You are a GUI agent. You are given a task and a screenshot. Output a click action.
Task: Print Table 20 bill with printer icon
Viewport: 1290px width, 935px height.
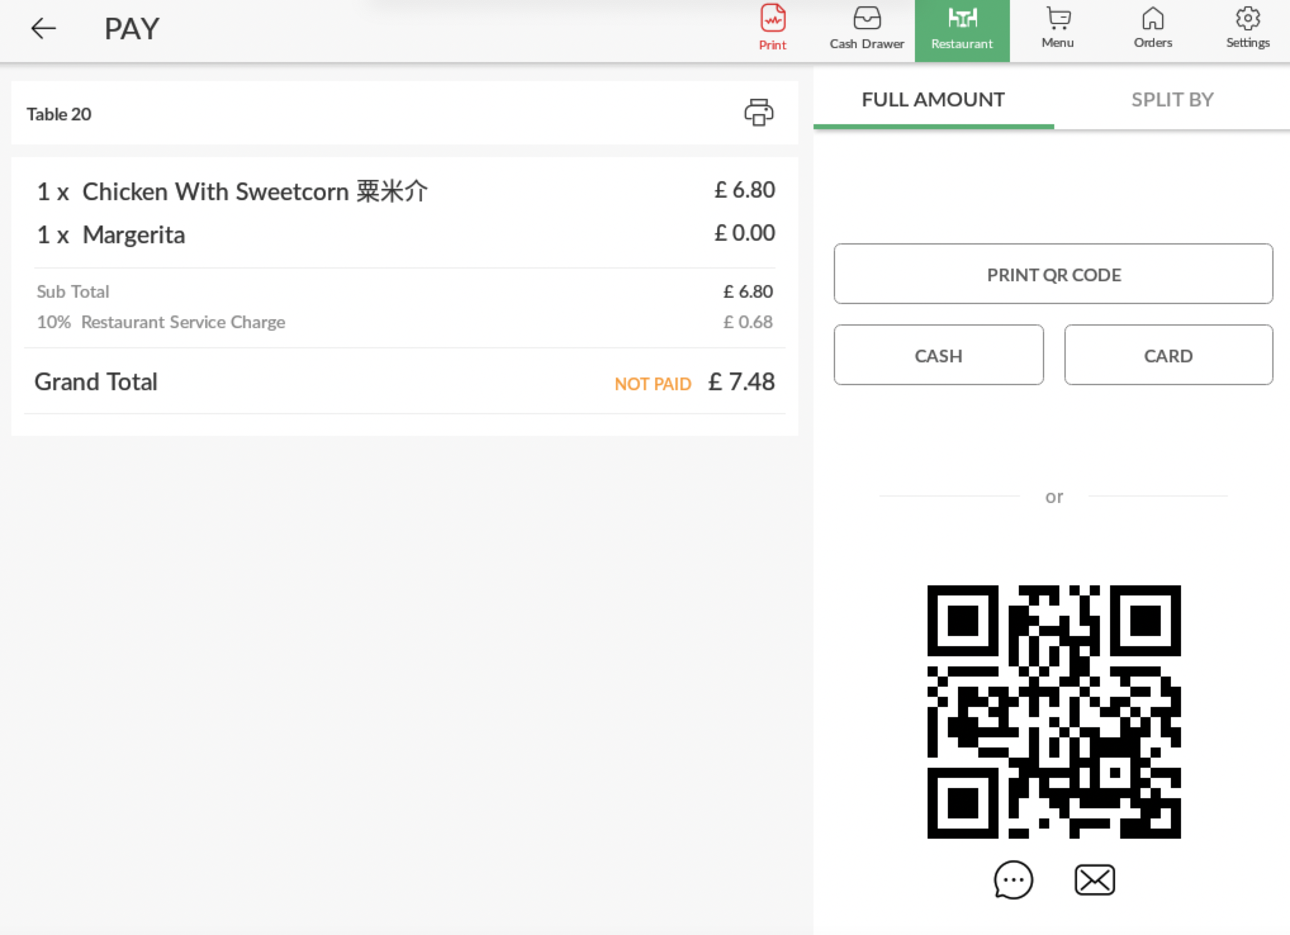coord(758,113)
